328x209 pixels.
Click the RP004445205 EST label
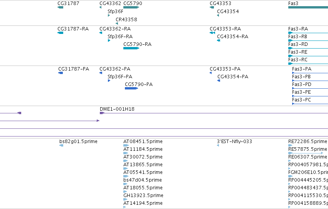pos(308,180)
